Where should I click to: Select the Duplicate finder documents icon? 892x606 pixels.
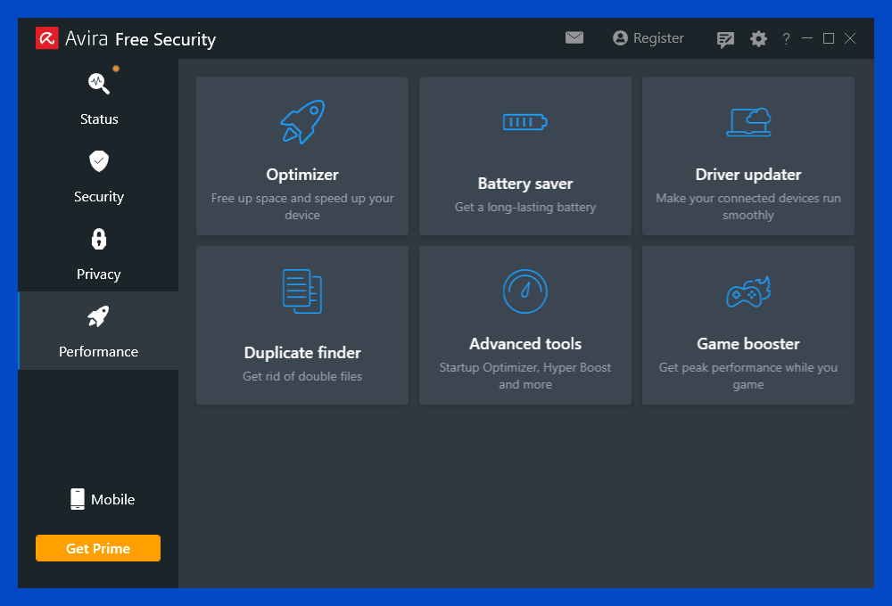click(x=302, y=291)
